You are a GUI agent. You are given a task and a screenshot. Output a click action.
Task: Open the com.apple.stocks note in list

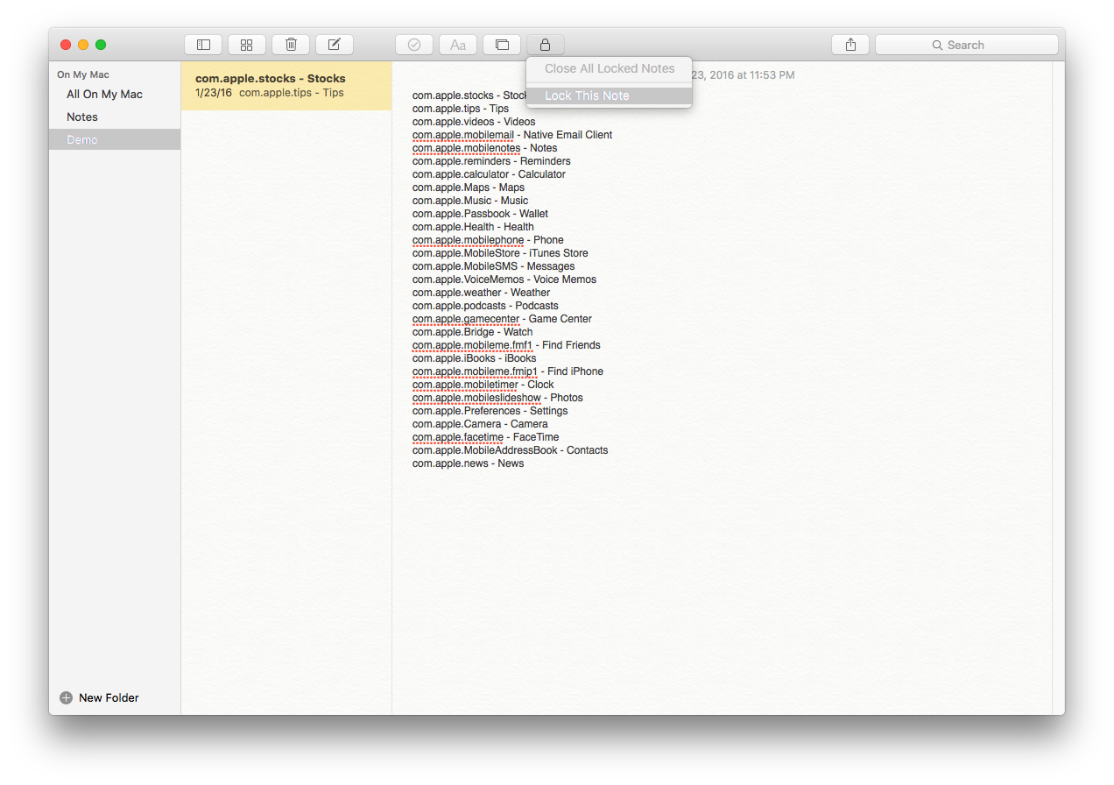point(286,86)
